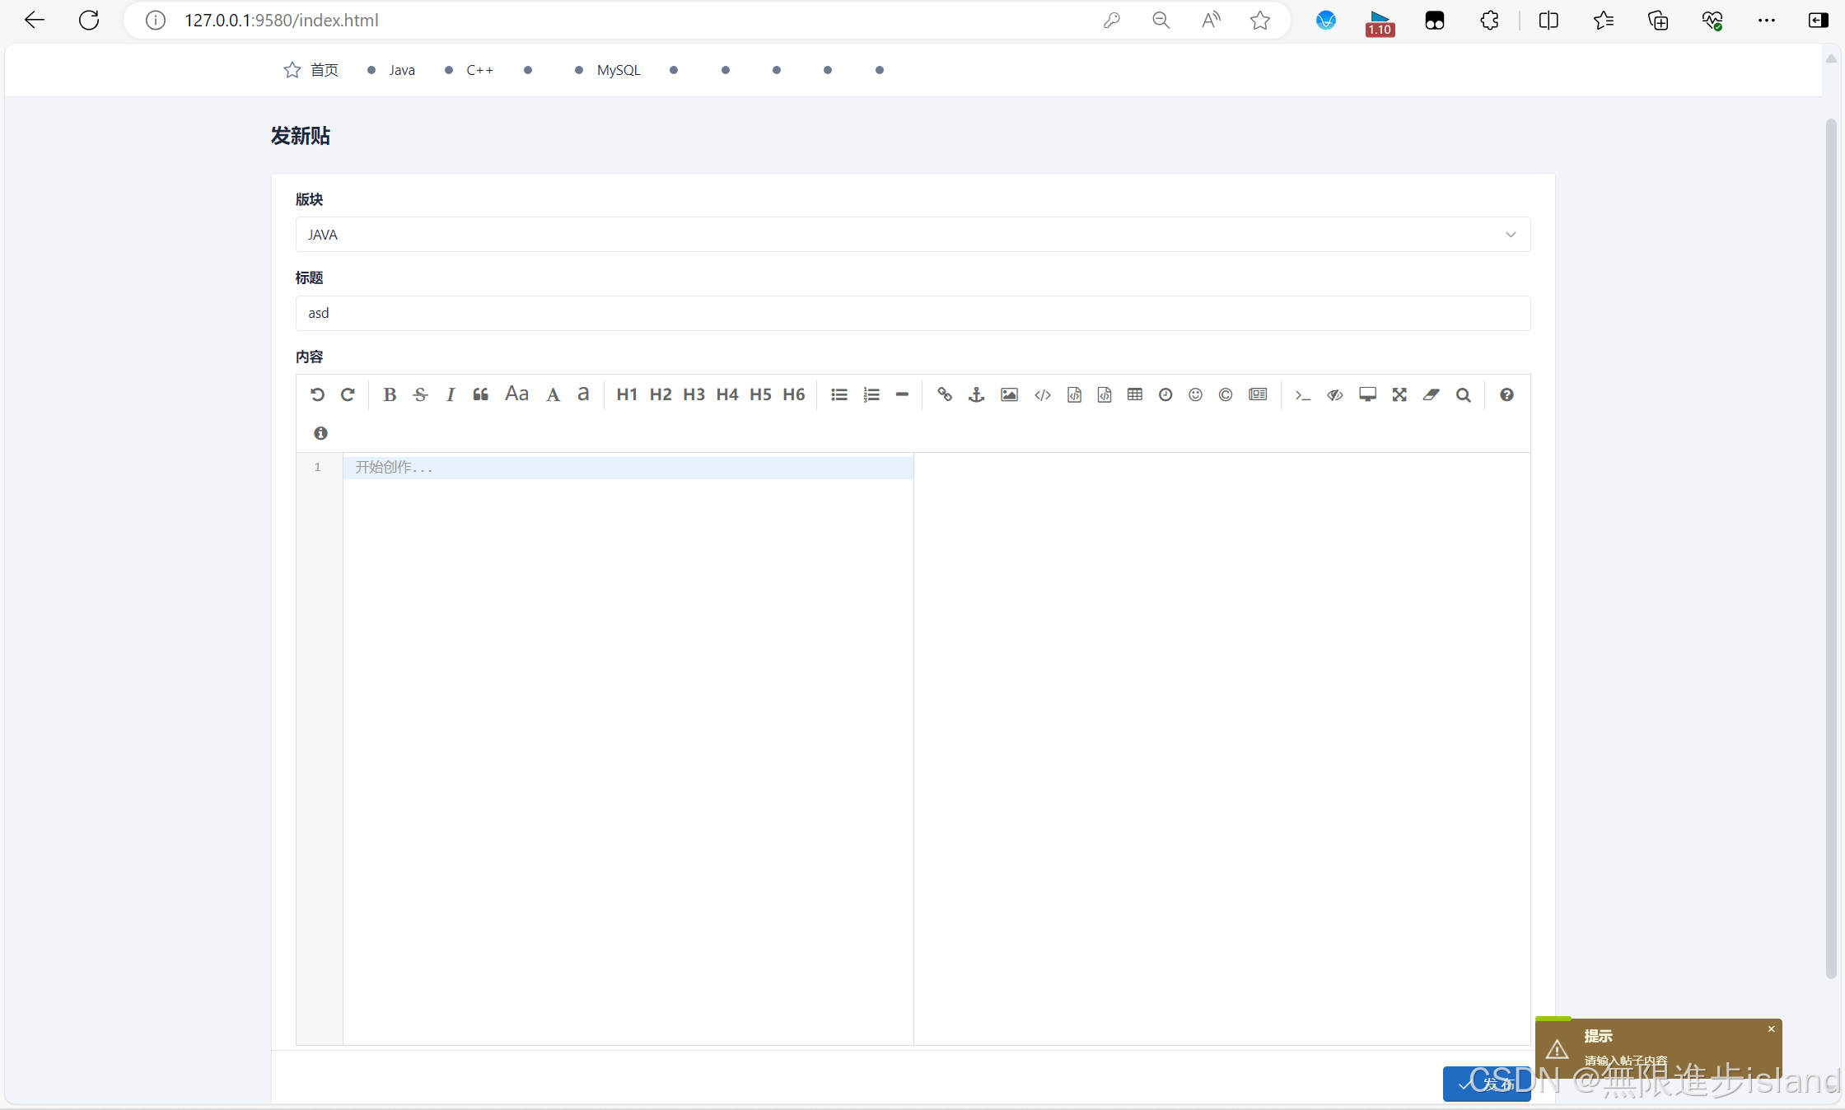Image resolution: width=1845 pixels, height=1110 pixels.
Task: Insert inline code
Action: (1043, 394)
